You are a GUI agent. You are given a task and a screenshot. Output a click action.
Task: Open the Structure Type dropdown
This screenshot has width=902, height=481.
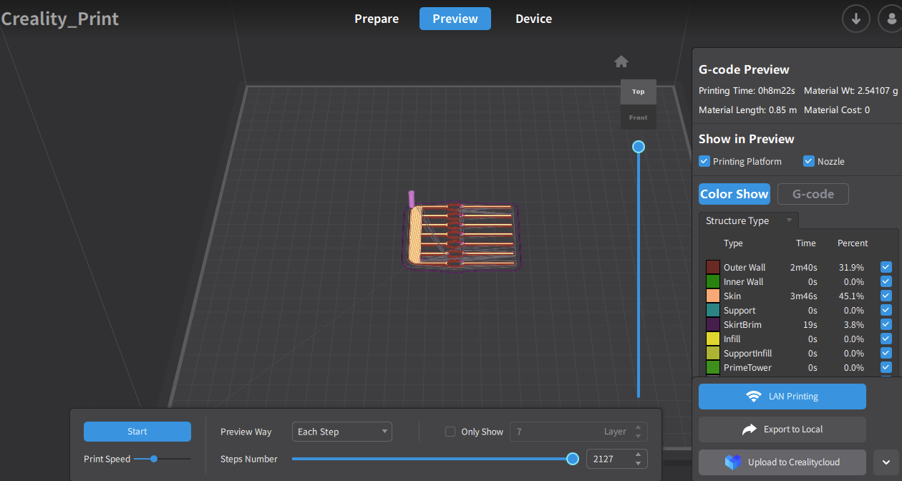click(x=747, y=220)
